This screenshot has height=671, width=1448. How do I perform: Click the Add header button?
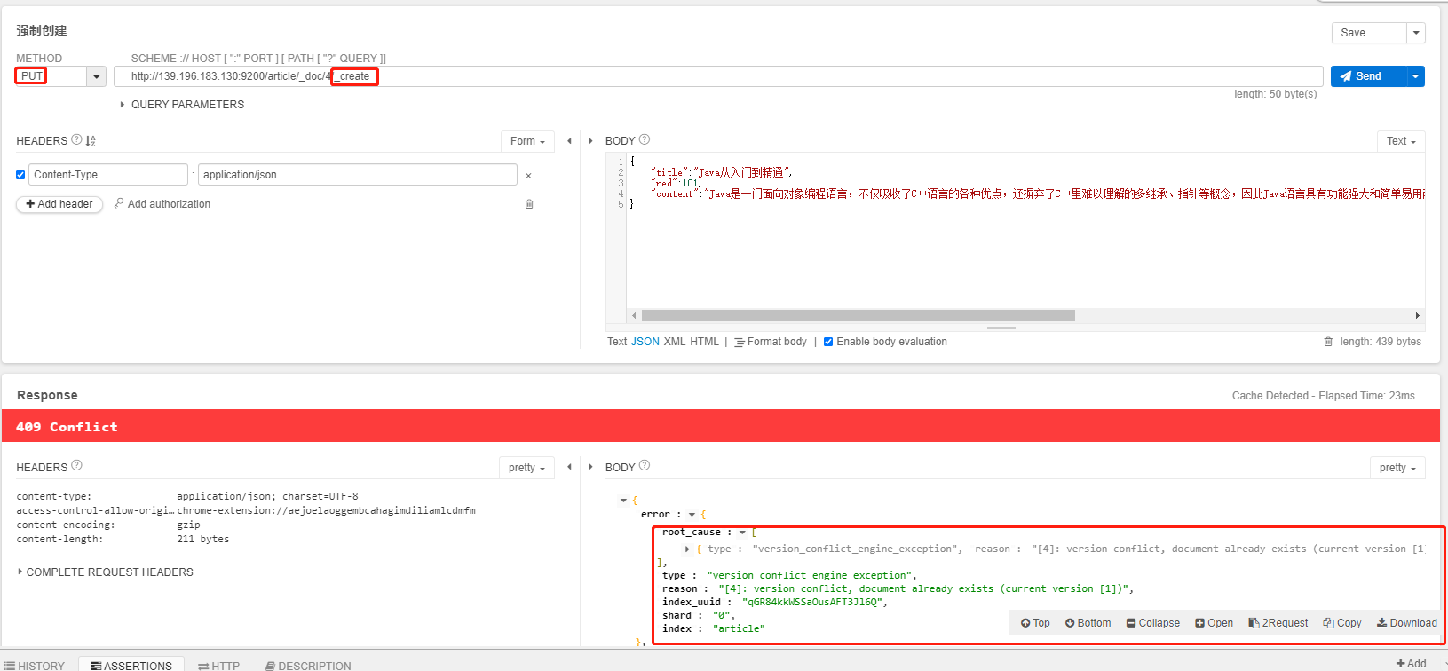59,204
